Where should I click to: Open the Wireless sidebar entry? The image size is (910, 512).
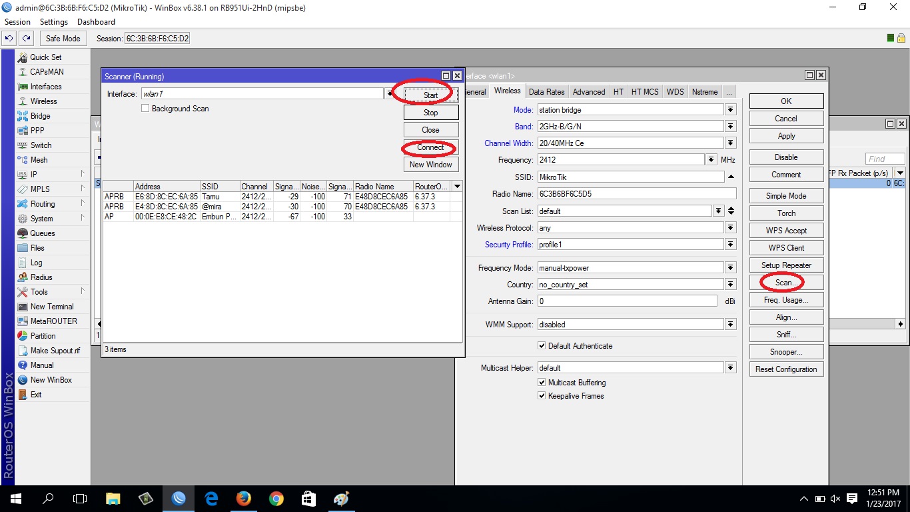tap(43, 101)
